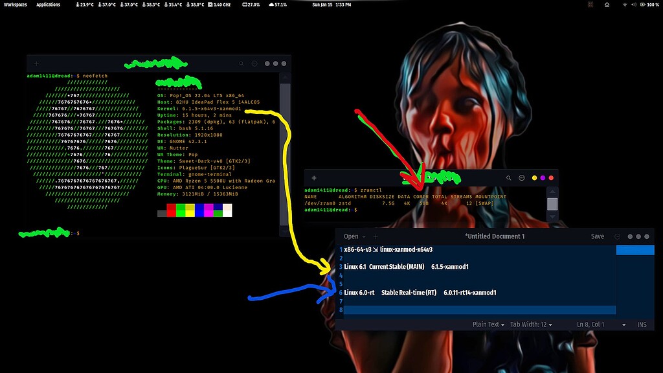Click the battery percentage indicator
Image resolution: width=663 pixels, height=373 pixels.
click(650, 5)
